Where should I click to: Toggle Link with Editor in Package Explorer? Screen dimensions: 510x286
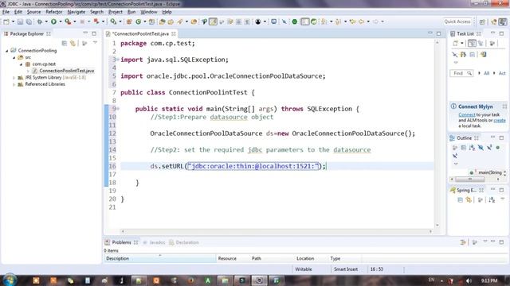click(x=73, y=43)
